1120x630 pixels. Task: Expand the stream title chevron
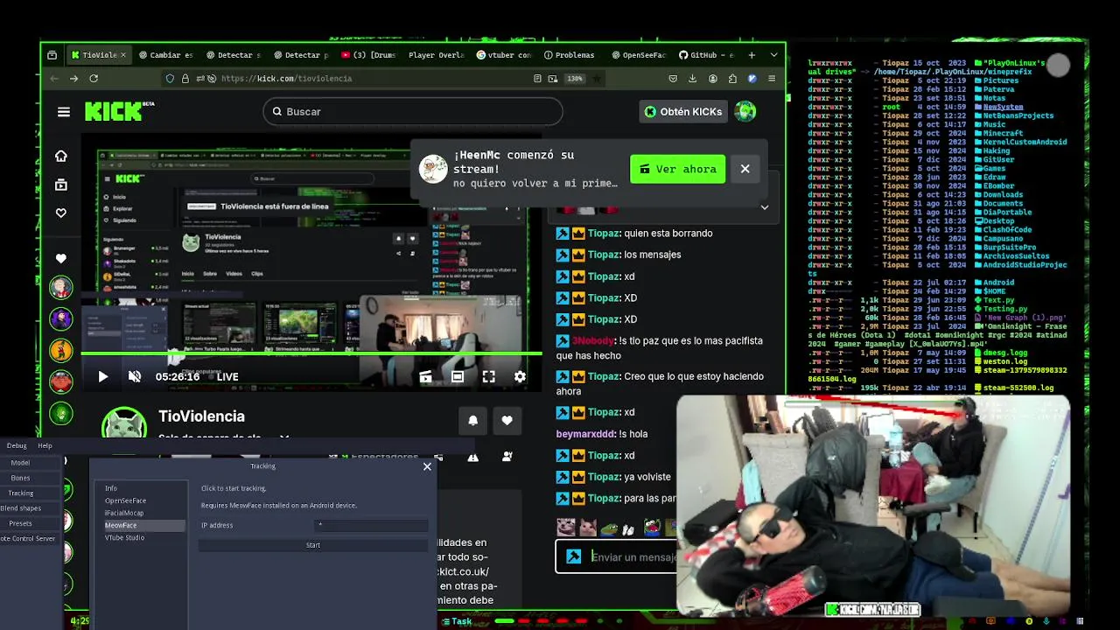point(283,437)
